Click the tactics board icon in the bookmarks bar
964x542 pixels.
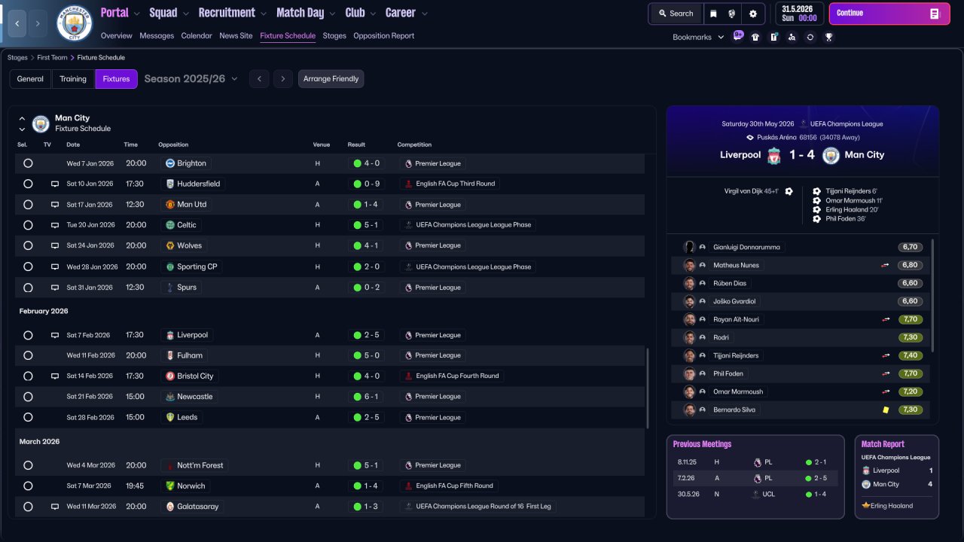[x=773, y=37]
